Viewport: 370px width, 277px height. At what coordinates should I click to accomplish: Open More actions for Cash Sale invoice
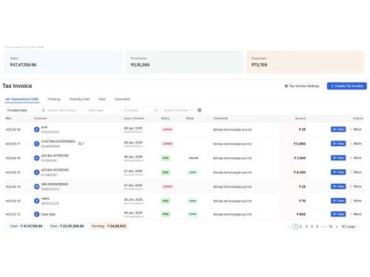point(356,214)
